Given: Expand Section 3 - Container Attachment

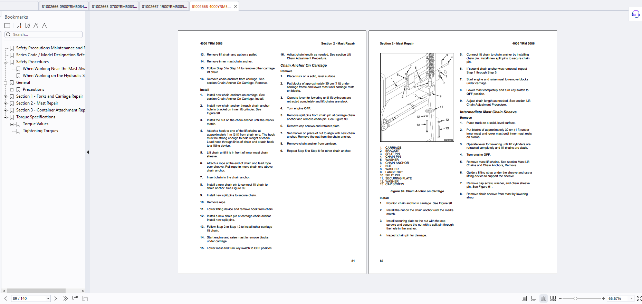Looking at the screenshot, I should click(x=5, y=110).
